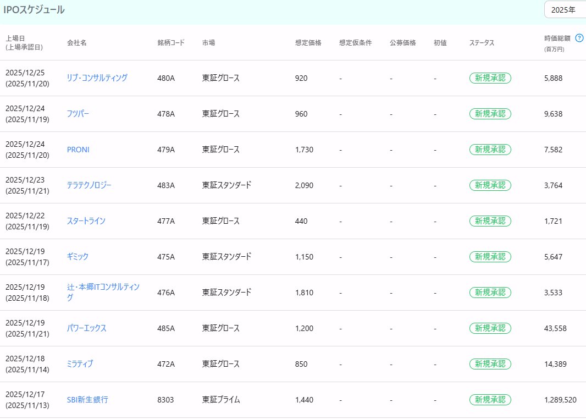586x419 pixels.
Task: Click the help icon beside 時価総額
Action: (x=579, y=38)
